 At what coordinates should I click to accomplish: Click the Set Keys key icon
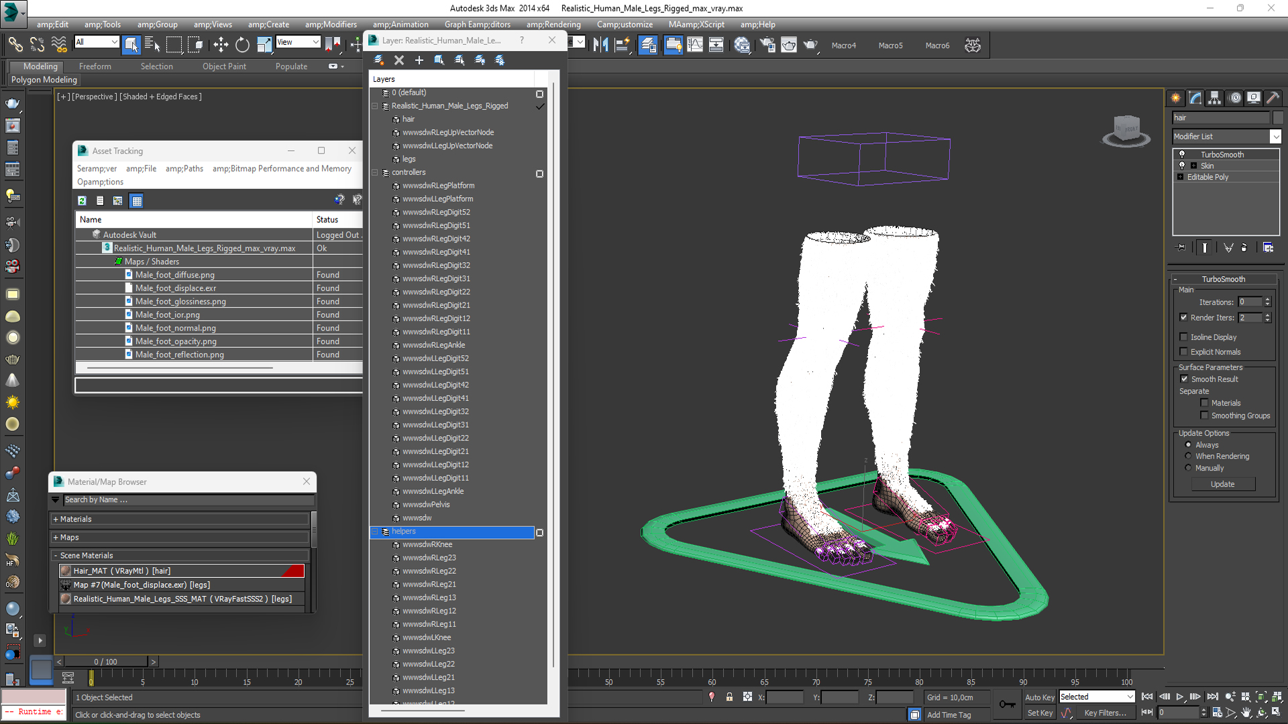(1007, 704)
